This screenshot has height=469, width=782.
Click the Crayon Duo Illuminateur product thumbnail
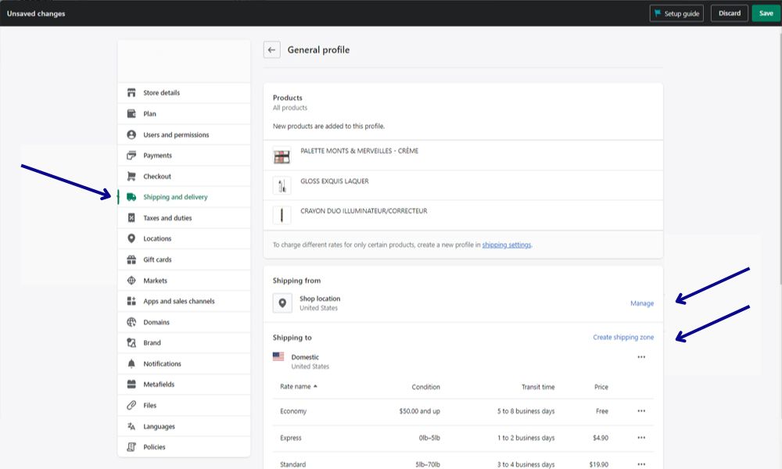[282, 215]
